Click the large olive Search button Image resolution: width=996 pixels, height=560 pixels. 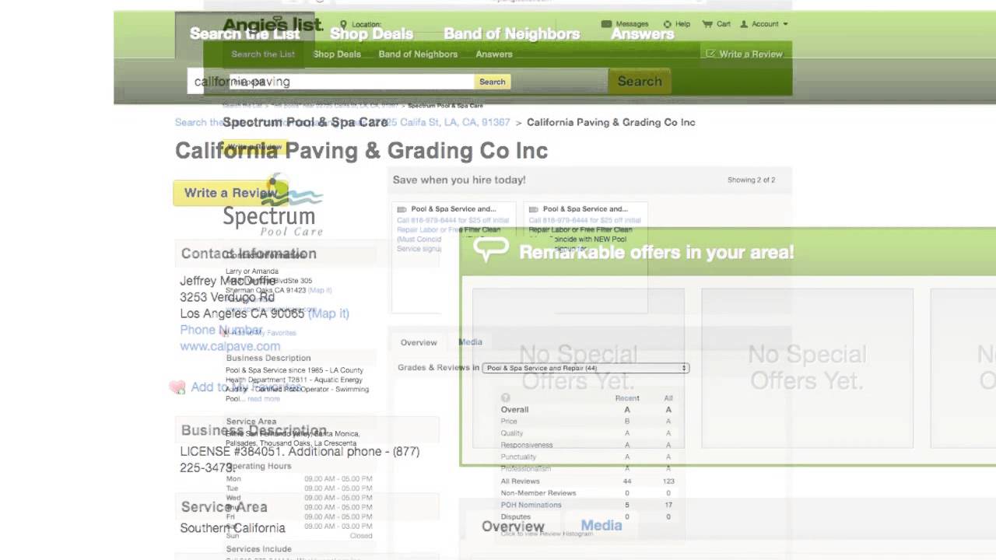pyautogui.click(x=640, y=81)
